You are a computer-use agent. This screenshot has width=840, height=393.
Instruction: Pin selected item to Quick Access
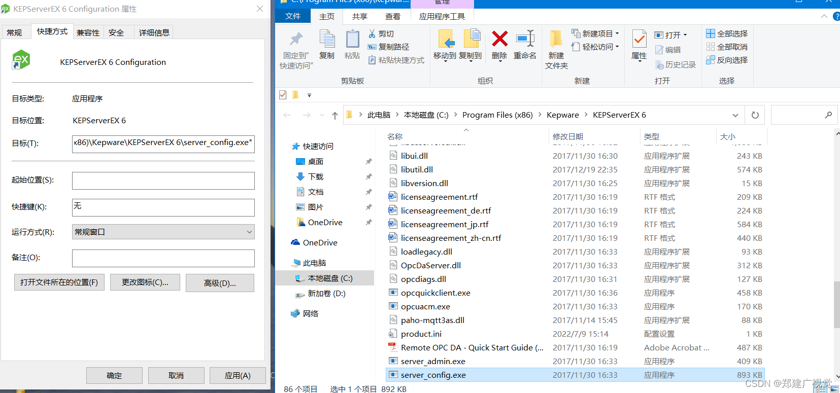coord(297,49)
